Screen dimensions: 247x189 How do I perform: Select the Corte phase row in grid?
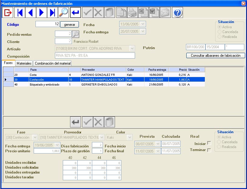46,75
